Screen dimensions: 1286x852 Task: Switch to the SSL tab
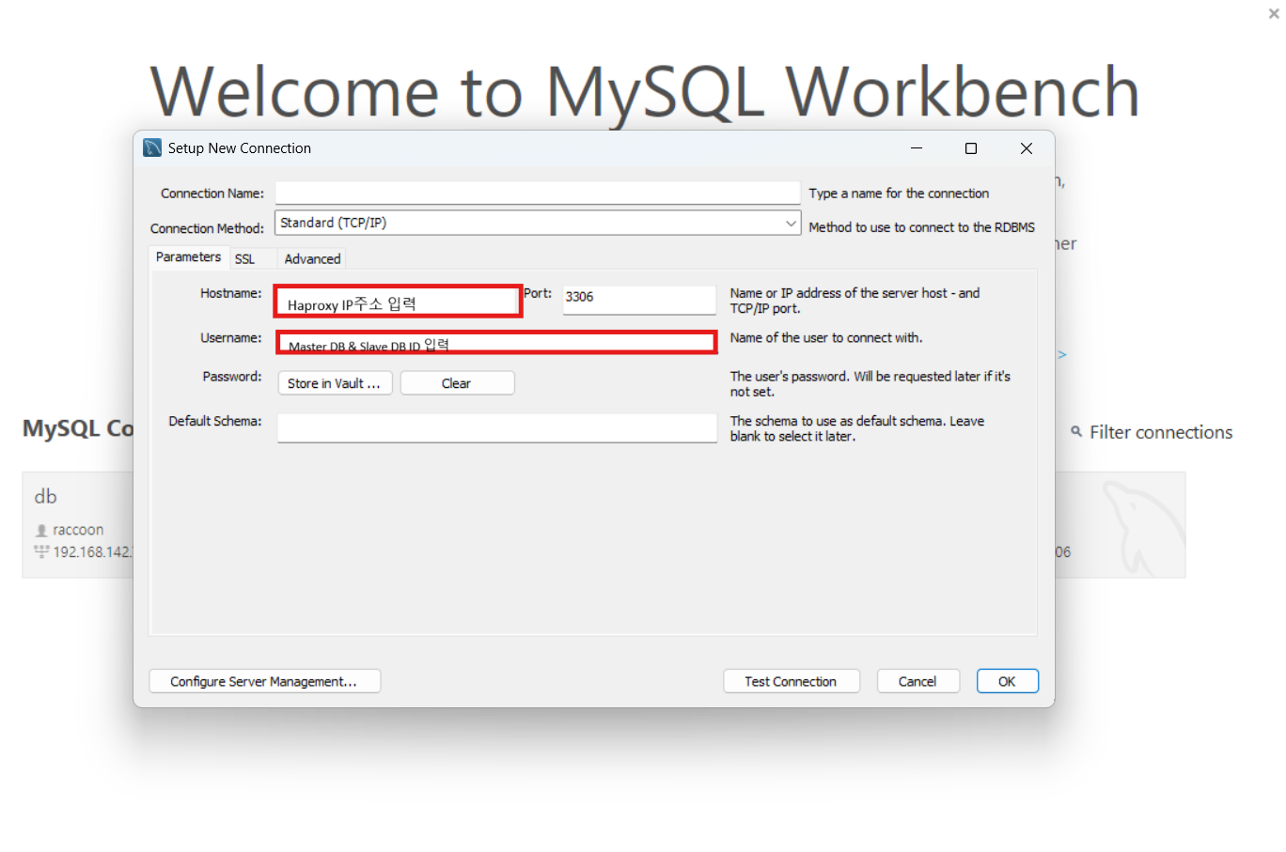244,259
